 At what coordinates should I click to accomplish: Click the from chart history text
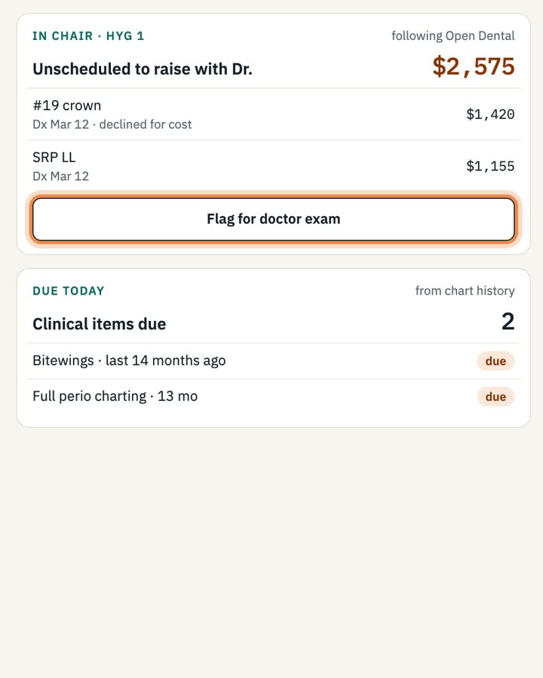click(465, 291)
